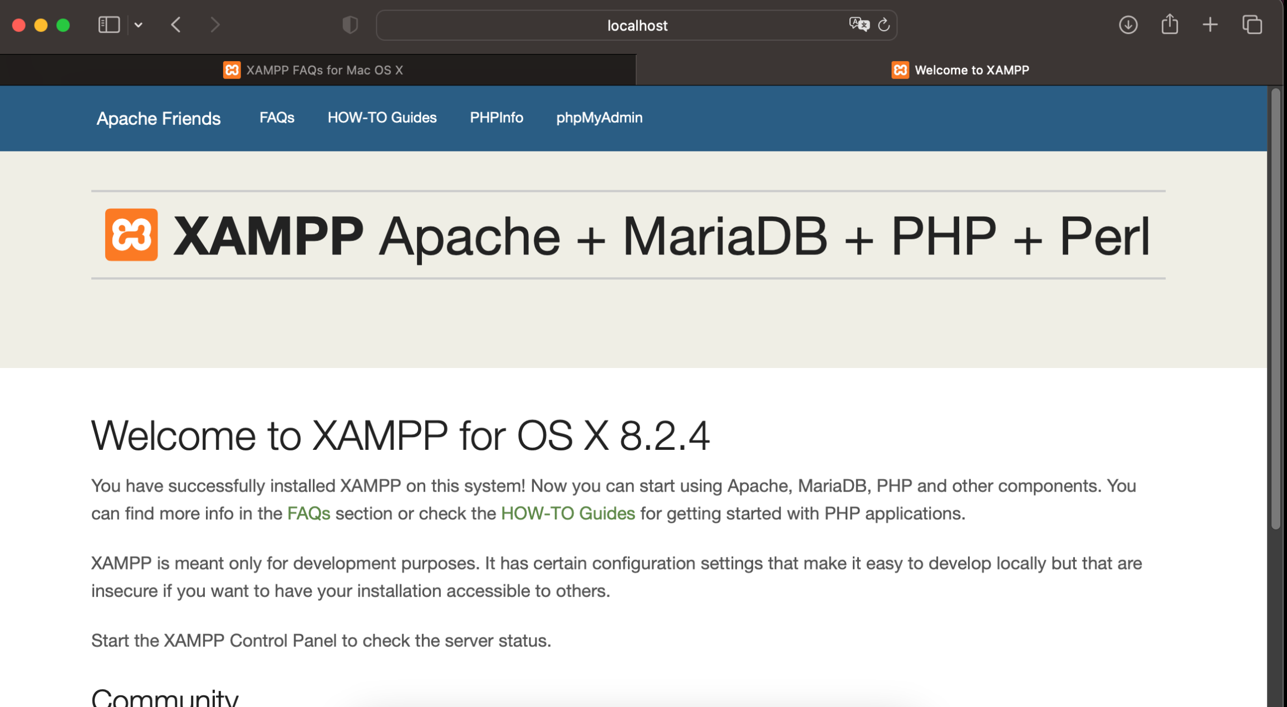Minimize the Safari window
This screenshot has height=707, width=1287.
click(x=41, y=25)
